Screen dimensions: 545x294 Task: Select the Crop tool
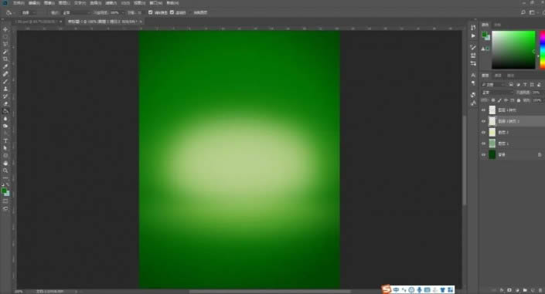pyautogui.click(x=5, y=59)
